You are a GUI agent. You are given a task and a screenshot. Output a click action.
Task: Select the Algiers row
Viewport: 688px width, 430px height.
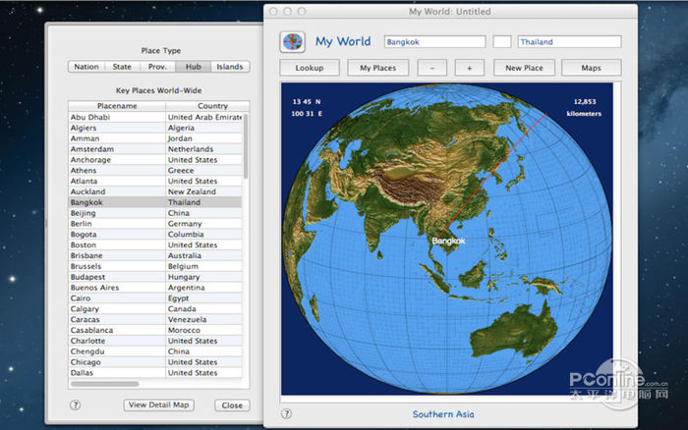tap(155, 128)
